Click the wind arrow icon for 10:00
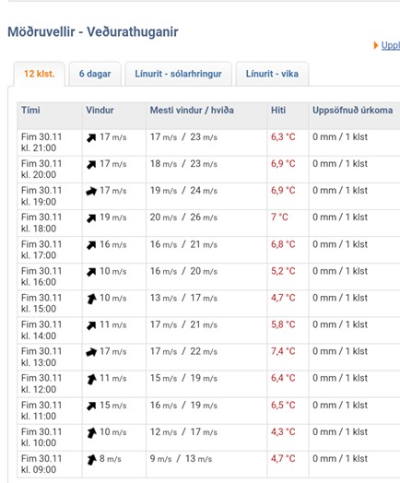 [91, 433]
